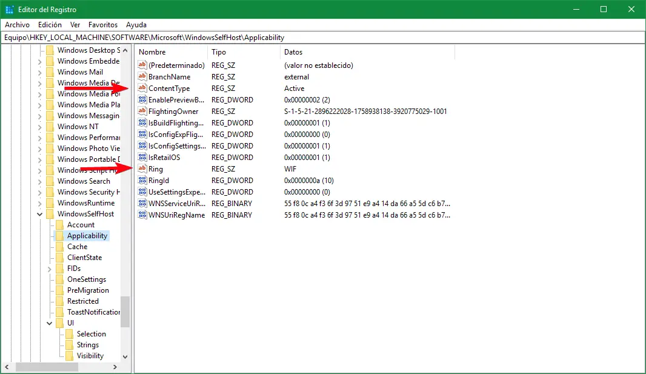Screen dimensions: 646x374
Task: Click the Visibility folder icon
Action: pos(69,356)
